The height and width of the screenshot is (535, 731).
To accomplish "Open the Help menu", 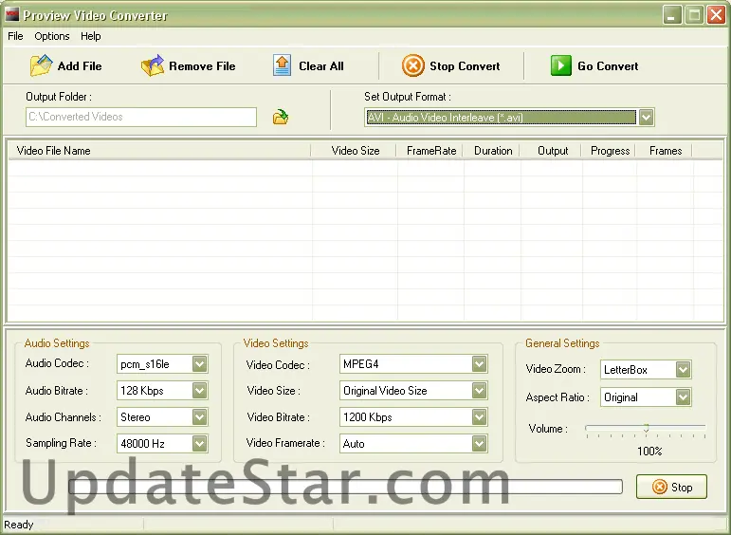I will click(x=91, y=36).
